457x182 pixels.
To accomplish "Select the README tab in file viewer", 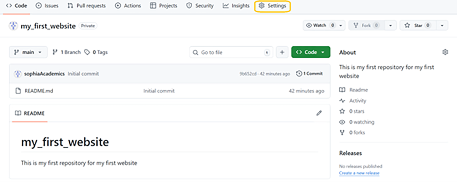I will (30, 113).
